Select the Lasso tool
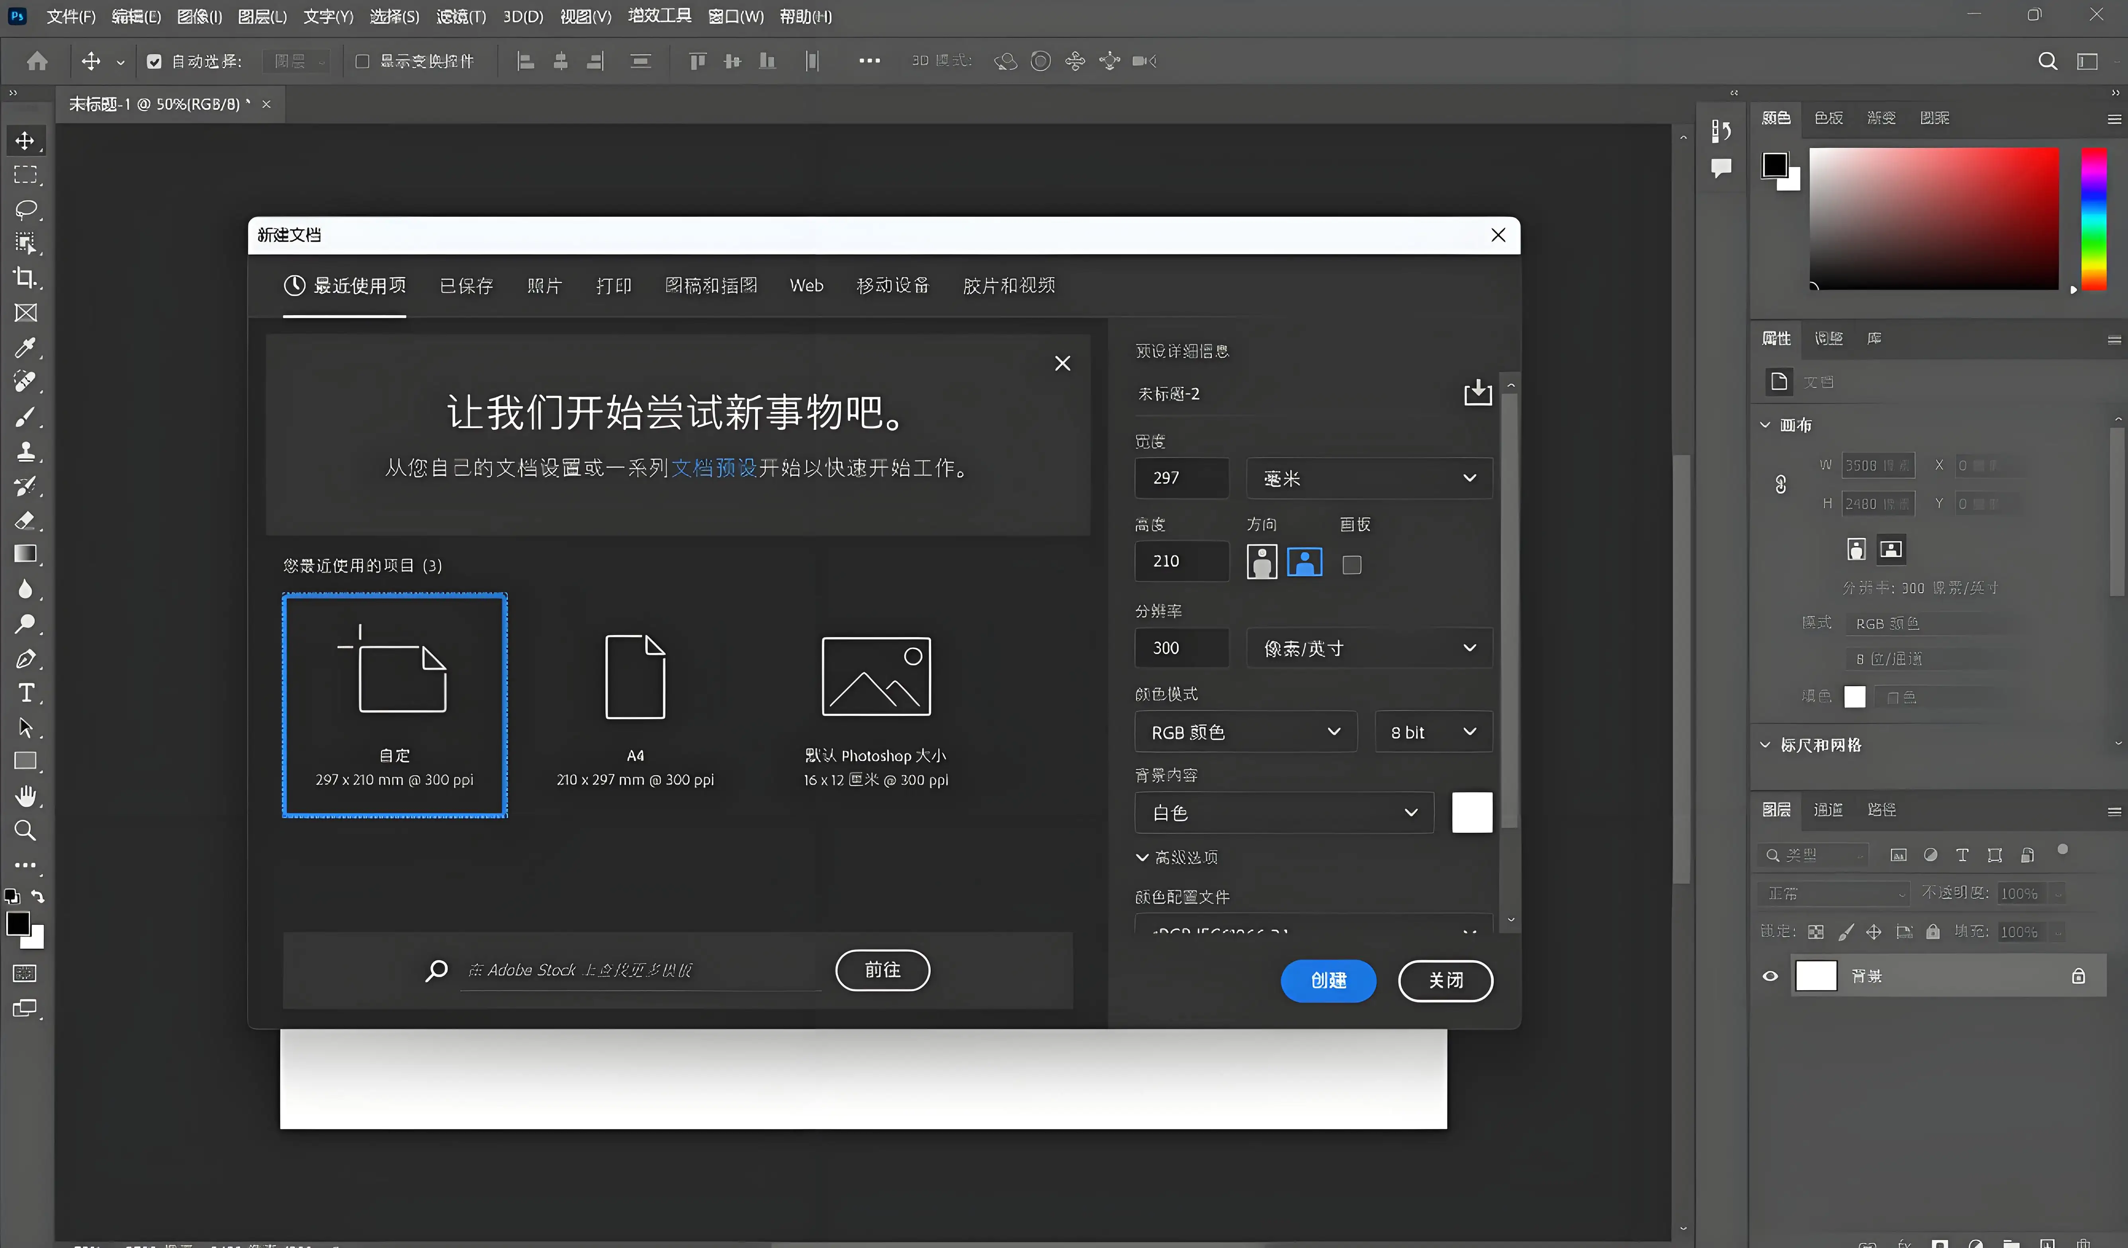Screen dimensions: 2128x1248 click(x=25, y=209)
